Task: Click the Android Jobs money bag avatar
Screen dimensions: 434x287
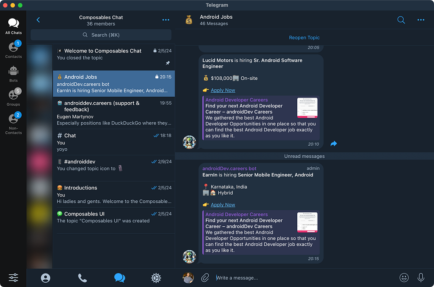Action: [189, 20]
